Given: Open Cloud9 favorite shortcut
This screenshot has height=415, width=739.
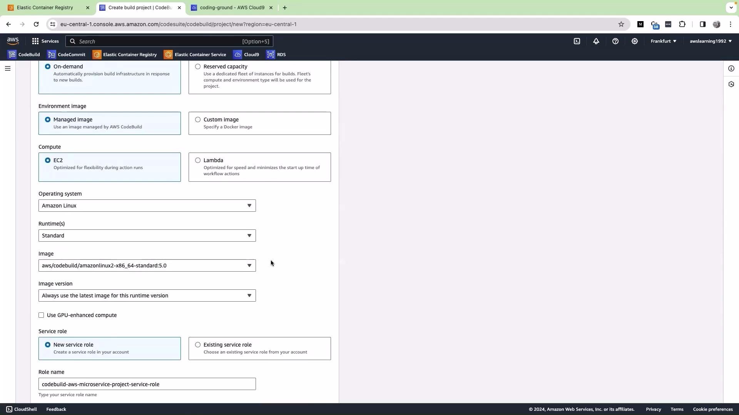Looking at the screenshot, I should 246,55.
